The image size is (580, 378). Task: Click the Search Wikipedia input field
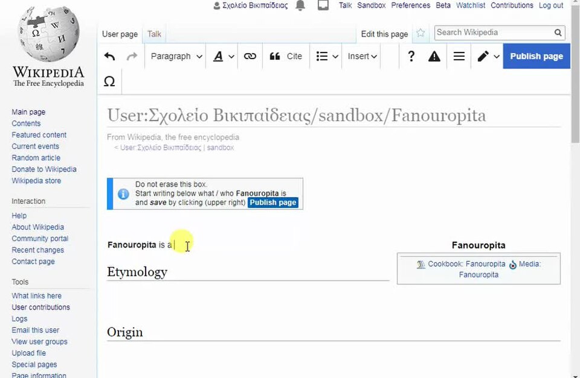coord(494,33)
